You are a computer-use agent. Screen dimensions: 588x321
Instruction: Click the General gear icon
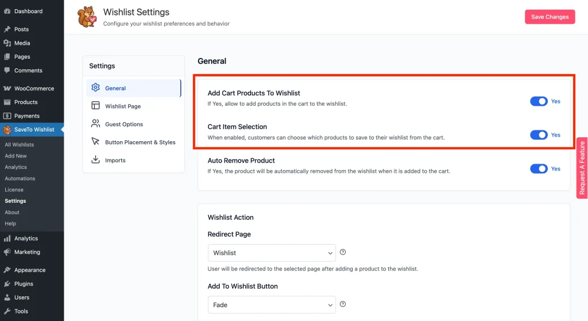(x=96, y=87)
